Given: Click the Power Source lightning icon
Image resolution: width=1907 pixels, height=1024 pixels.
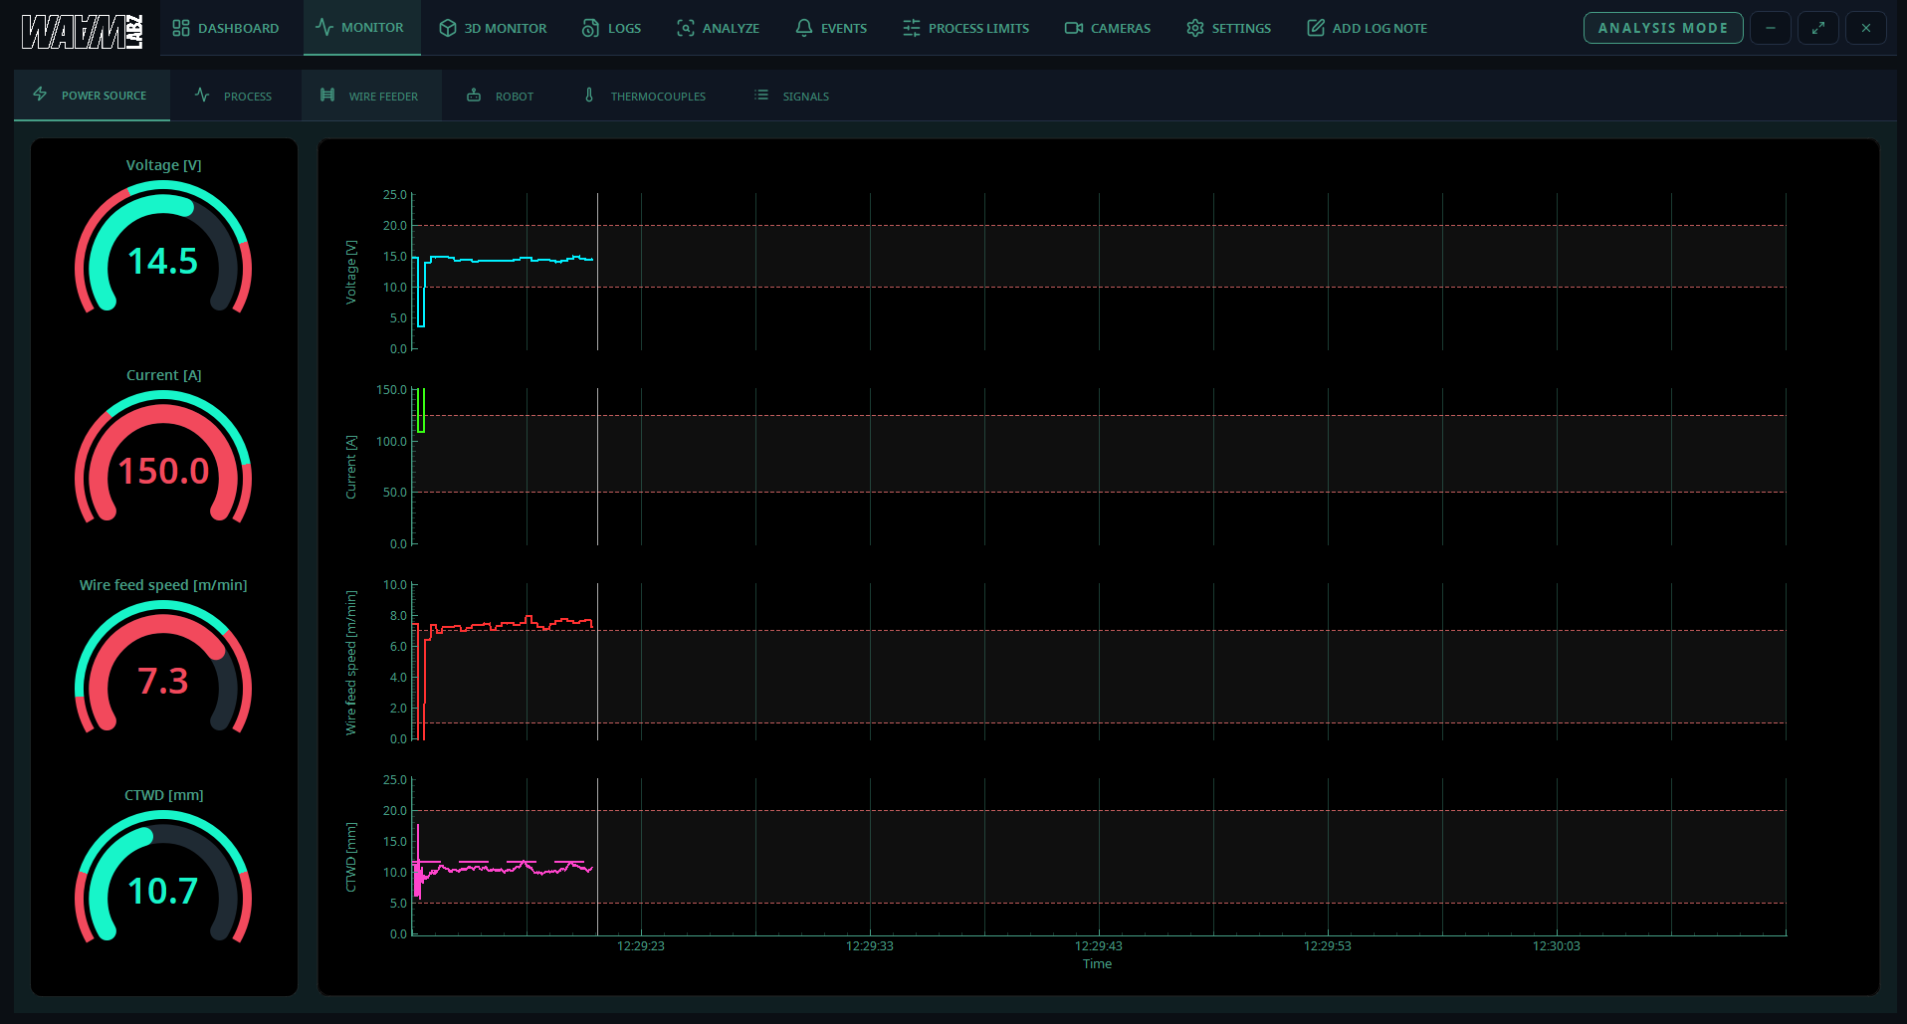Looking at the screenshot, I should (x=40, y=95).
